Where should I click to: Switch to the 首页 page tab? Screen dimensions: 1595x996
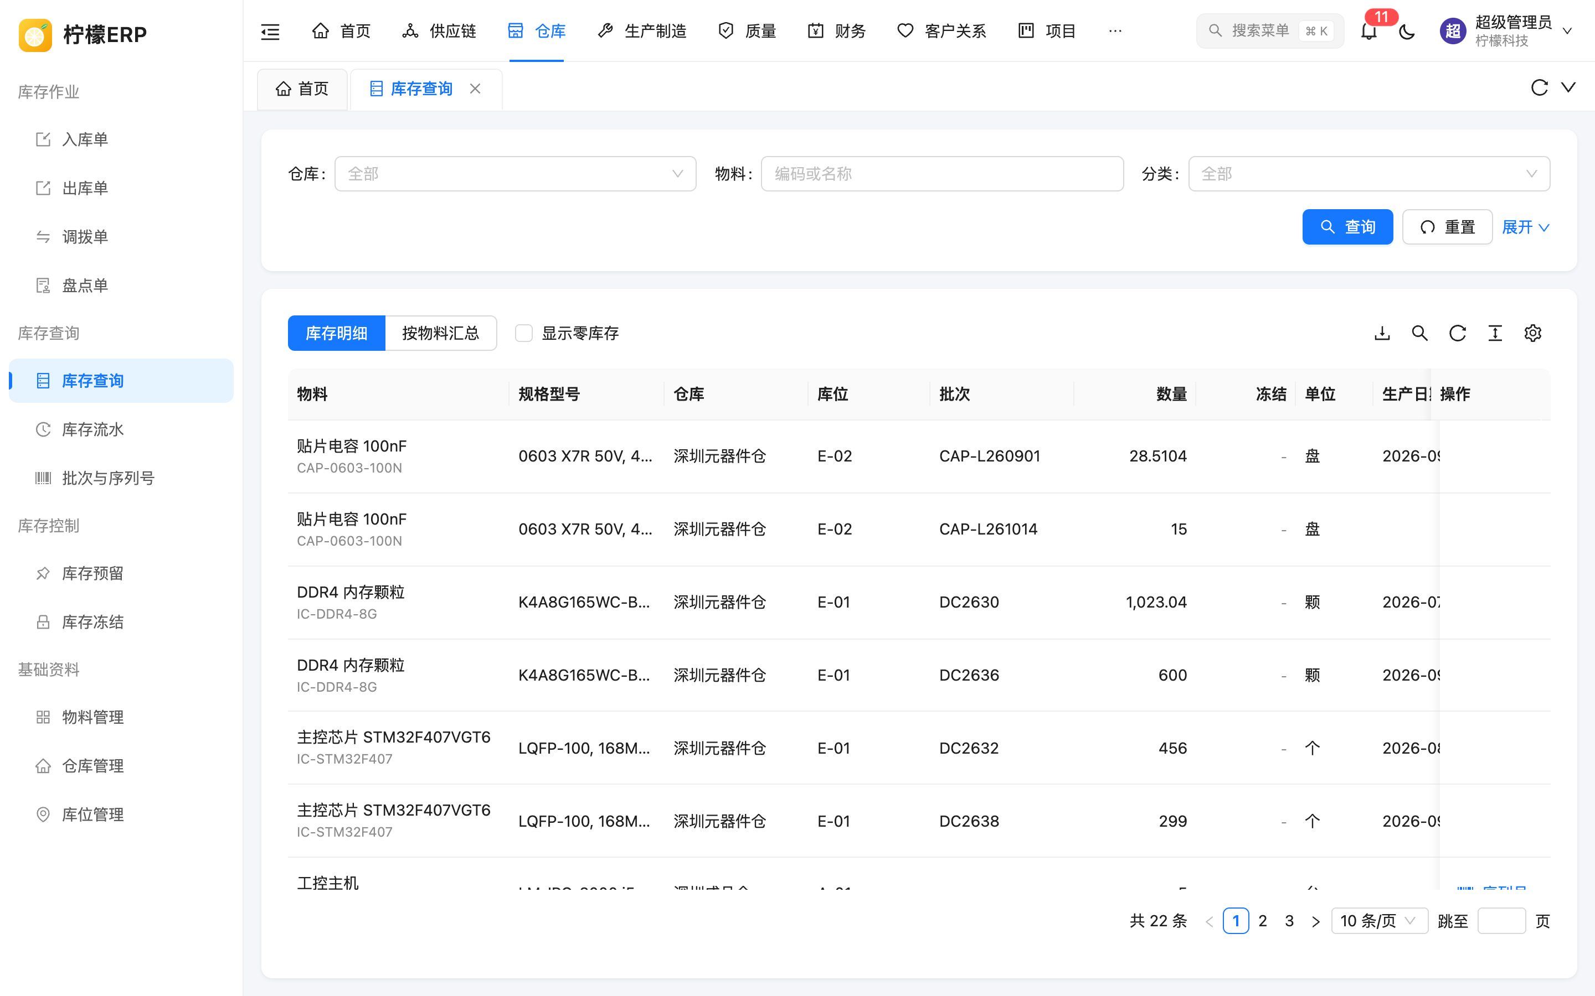[302, 89]
